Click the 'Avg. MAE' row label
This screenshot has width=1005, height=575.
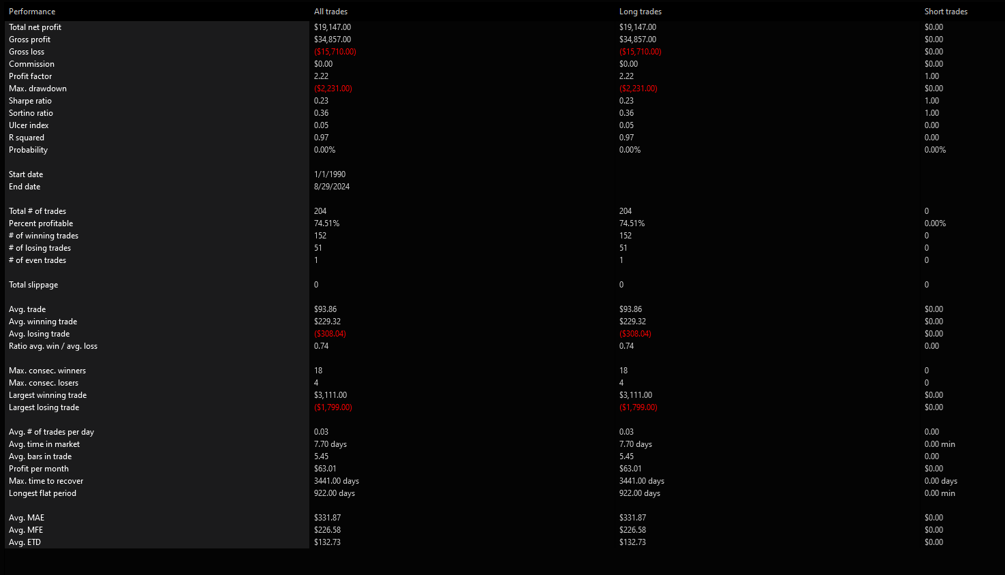(27, 518)
